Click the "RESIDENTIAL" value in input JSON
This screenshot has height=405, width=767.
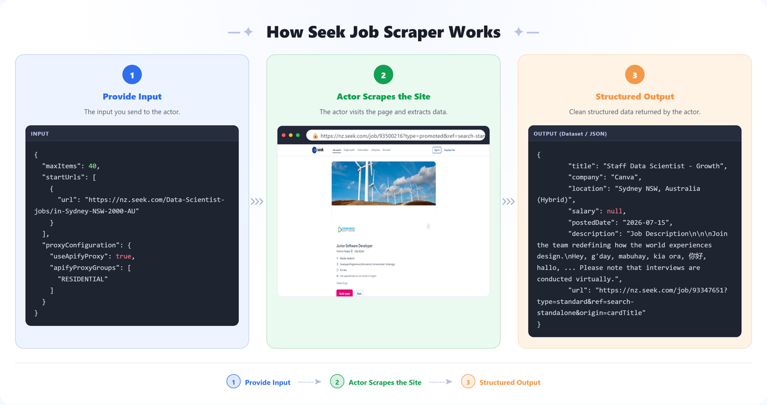(x=83, y=279)
